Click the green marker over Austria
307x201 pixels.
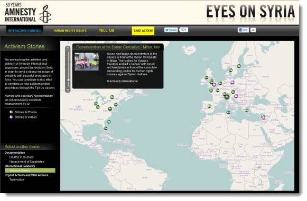233,92
